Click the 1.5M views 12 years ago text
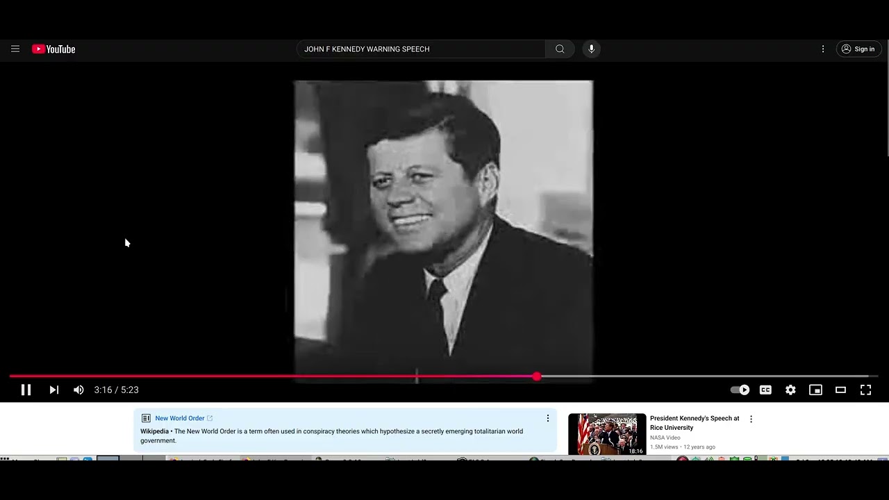This screenshot has height=500, width=889. click(683, 447)
